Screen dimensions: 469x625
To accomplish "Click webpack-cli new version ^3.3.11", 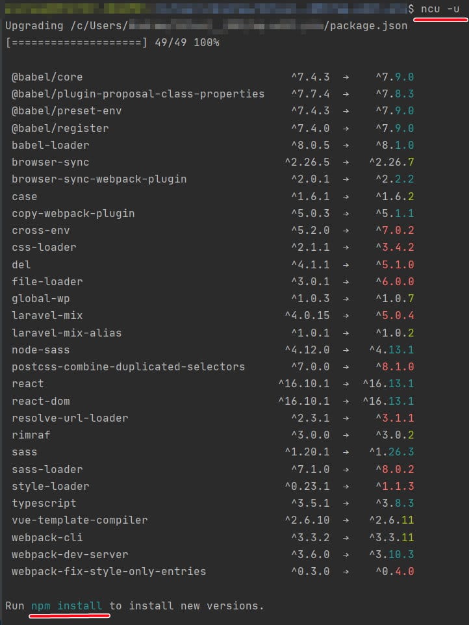I will (392, 538).
